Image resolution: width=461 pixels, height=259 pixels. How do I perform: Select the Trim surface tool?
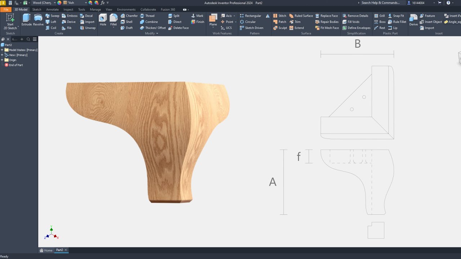[295, 22]
